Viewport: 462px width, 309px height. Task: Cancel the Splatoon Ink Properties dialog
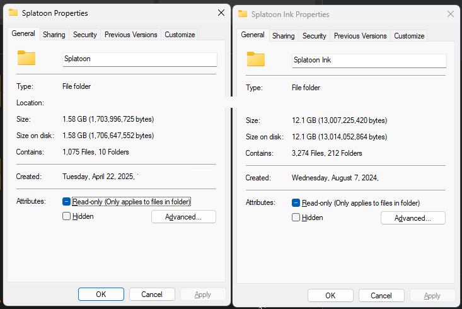pyautogui.click(x=381, y=295)
